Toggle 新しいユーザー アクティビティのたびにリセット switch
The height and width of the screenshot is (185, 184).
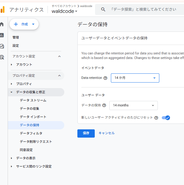pyautogui.click(x=166, y=118)
